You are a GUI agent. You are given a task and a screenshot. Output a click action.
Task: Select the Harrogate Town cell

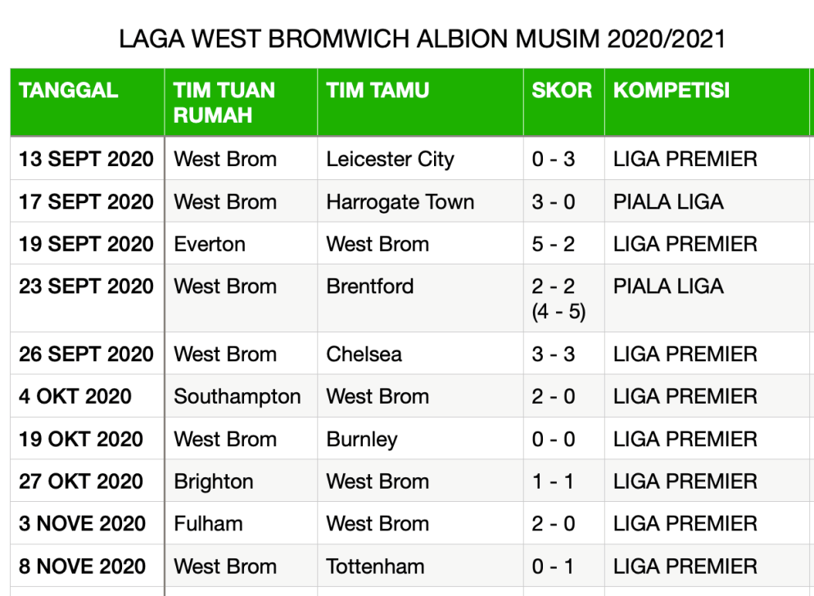click(x=400, y=201)
